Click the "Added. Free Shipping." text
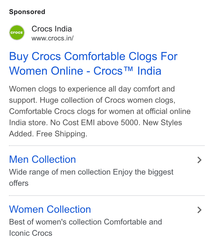Viewport: 214px width, 252px height. [48, 134]
